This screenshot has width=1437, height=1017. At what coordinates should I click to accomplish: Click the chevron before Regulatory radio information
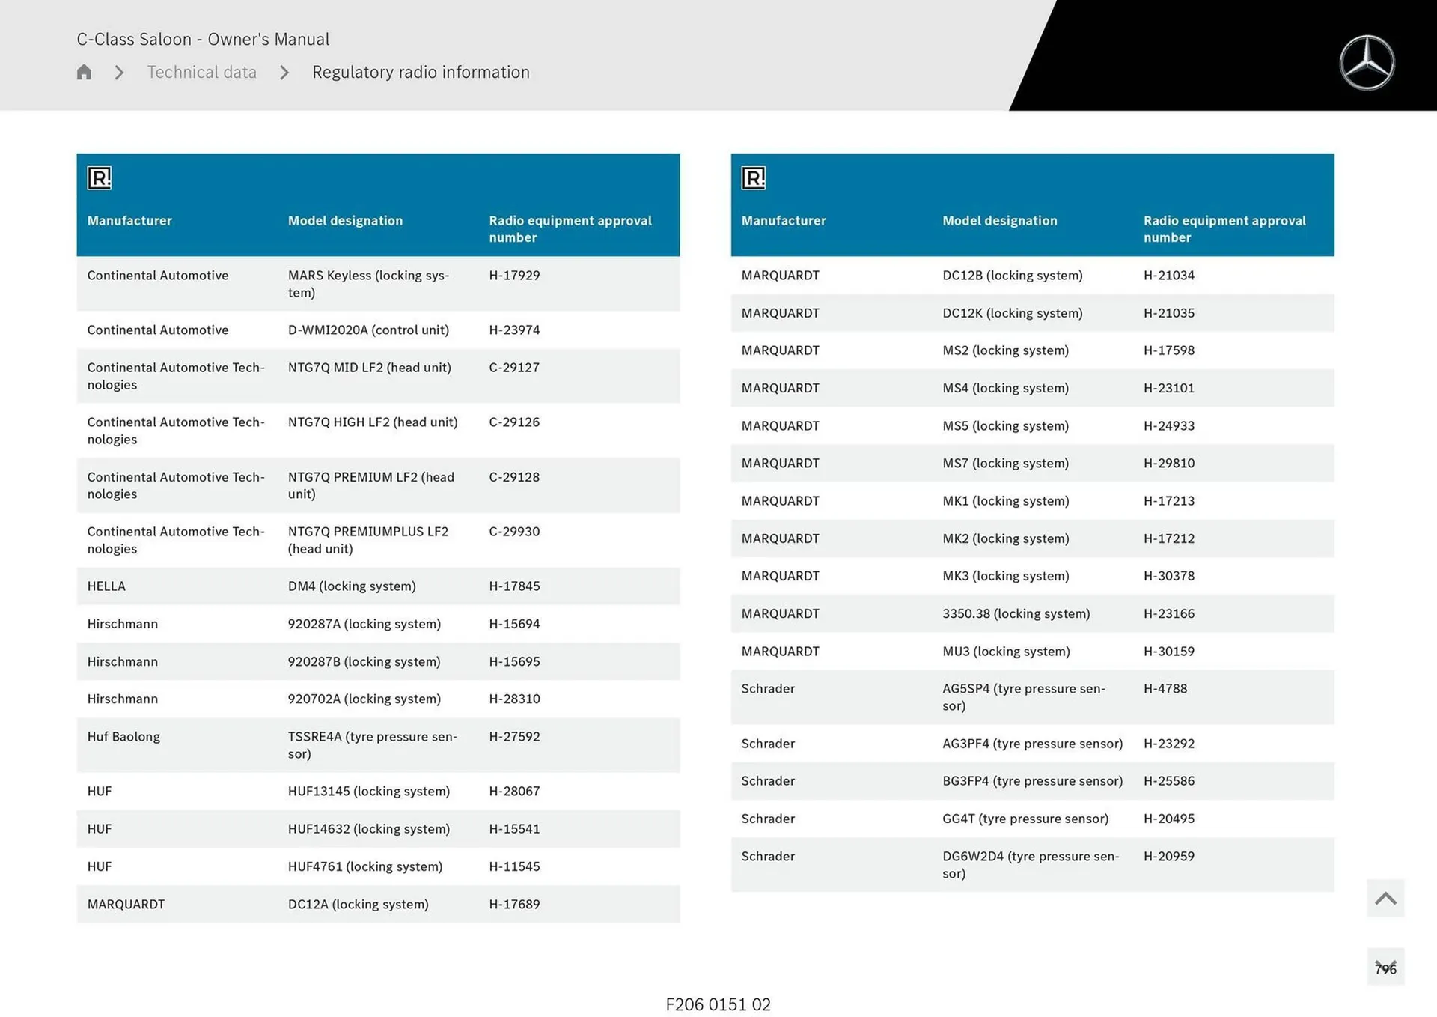point(284,73)
